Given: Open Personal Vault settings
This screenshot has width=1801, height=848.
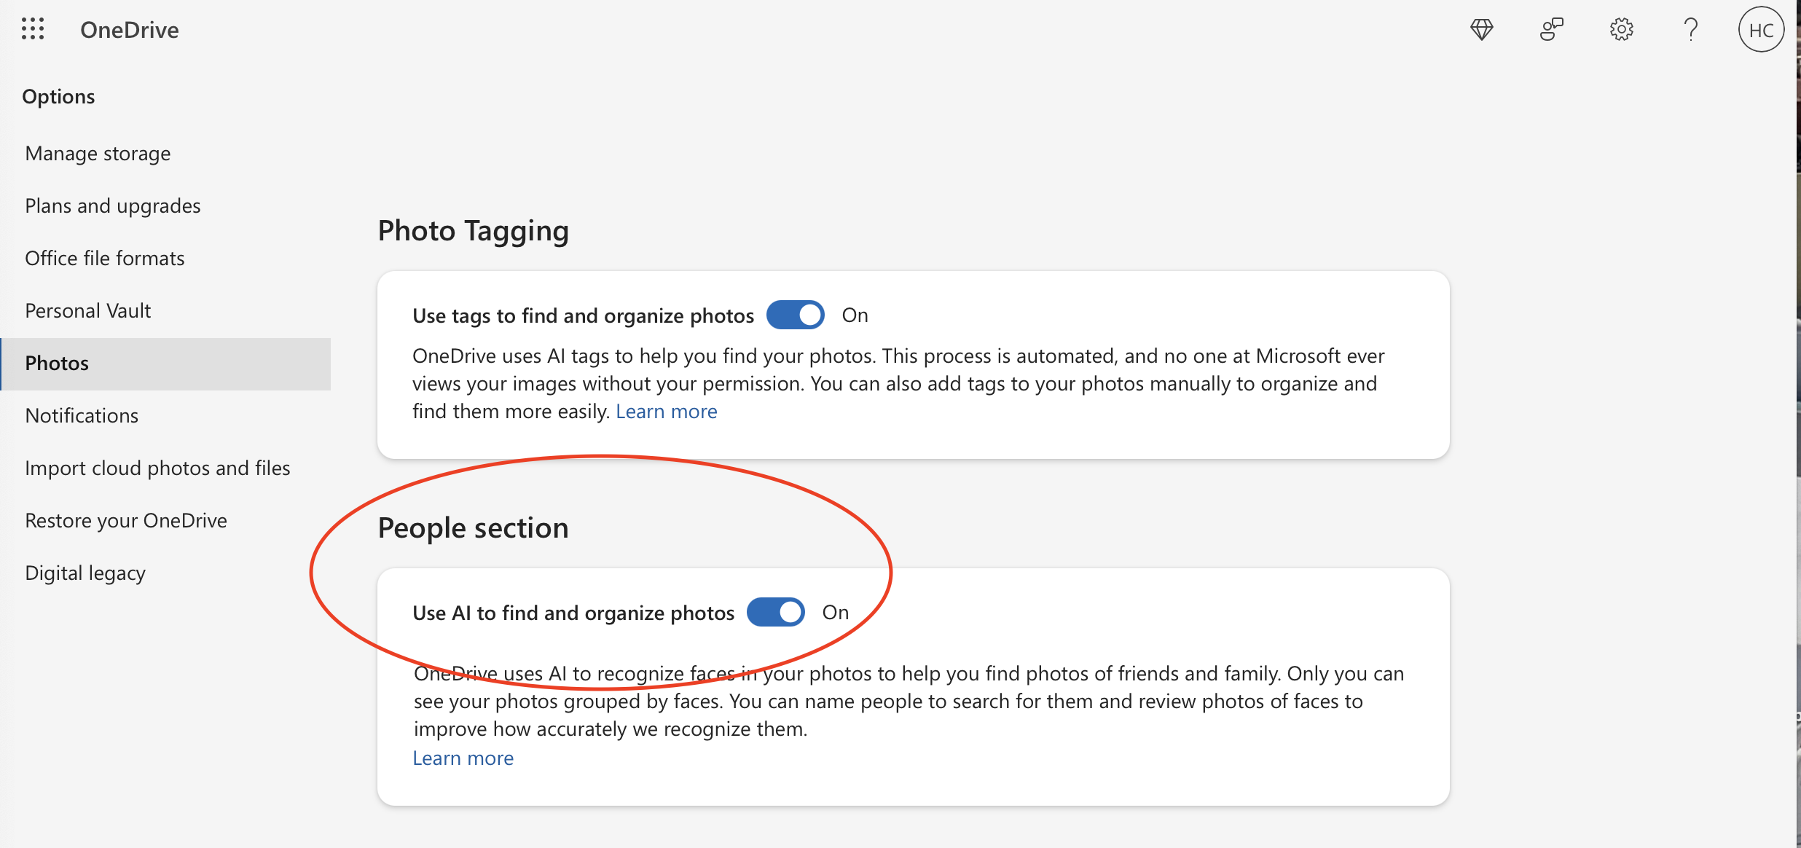Looking at the screenshot, I should [x=87, y=311].
